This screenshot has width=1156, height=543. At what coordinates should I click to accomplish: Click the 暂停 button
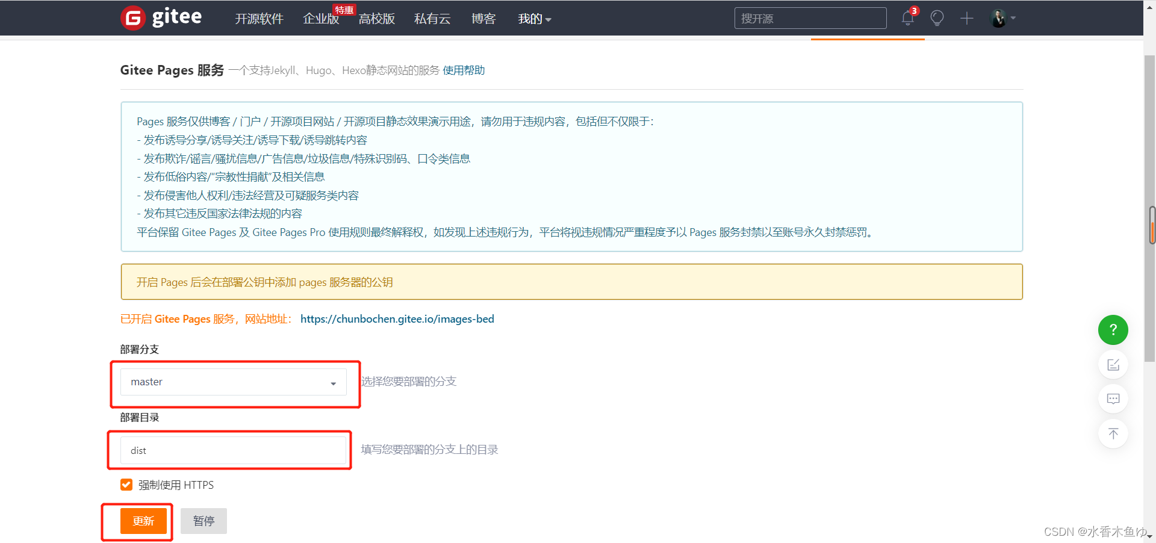click(204, 521)
